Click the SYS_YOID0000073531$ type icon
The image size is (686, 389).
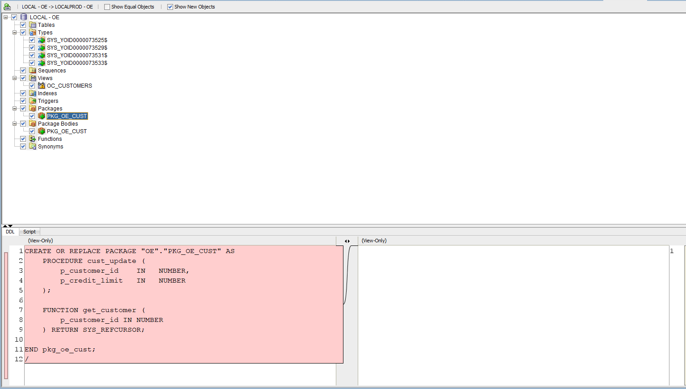tap(42, 55)
